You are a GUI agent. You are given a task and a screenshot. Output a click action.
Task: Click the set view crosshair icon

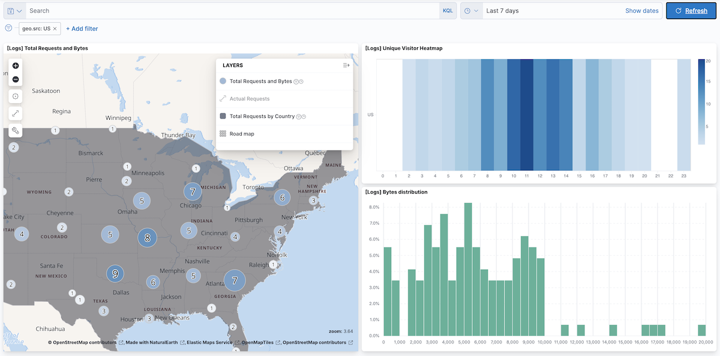[x=15, y=96]
